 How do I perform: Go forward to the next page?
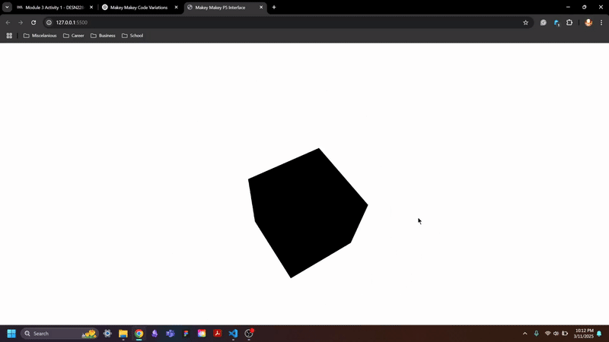[x=21, y=23]
